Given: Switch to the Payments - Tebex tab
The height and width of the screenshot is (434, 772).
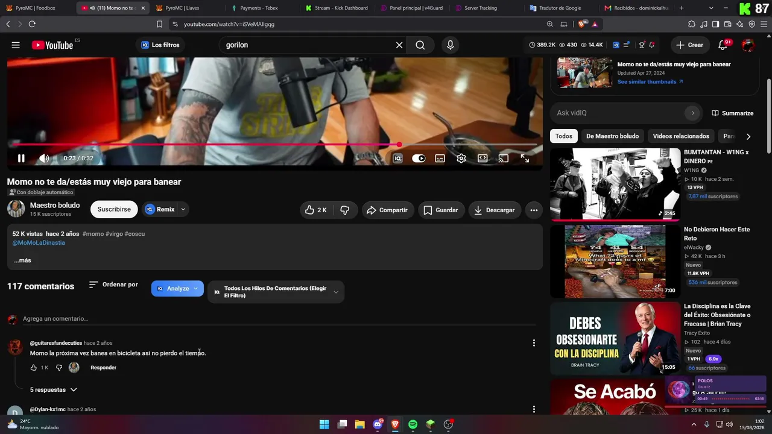Looking at the screenshot, I should click(264, 8).
